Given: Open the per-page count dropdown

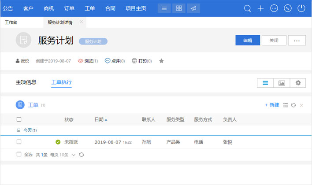Looking at the screenshot, I should click(73, 155).
